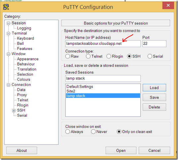Select the Session category
Viewport: 178px width, 160px height.
19,23
